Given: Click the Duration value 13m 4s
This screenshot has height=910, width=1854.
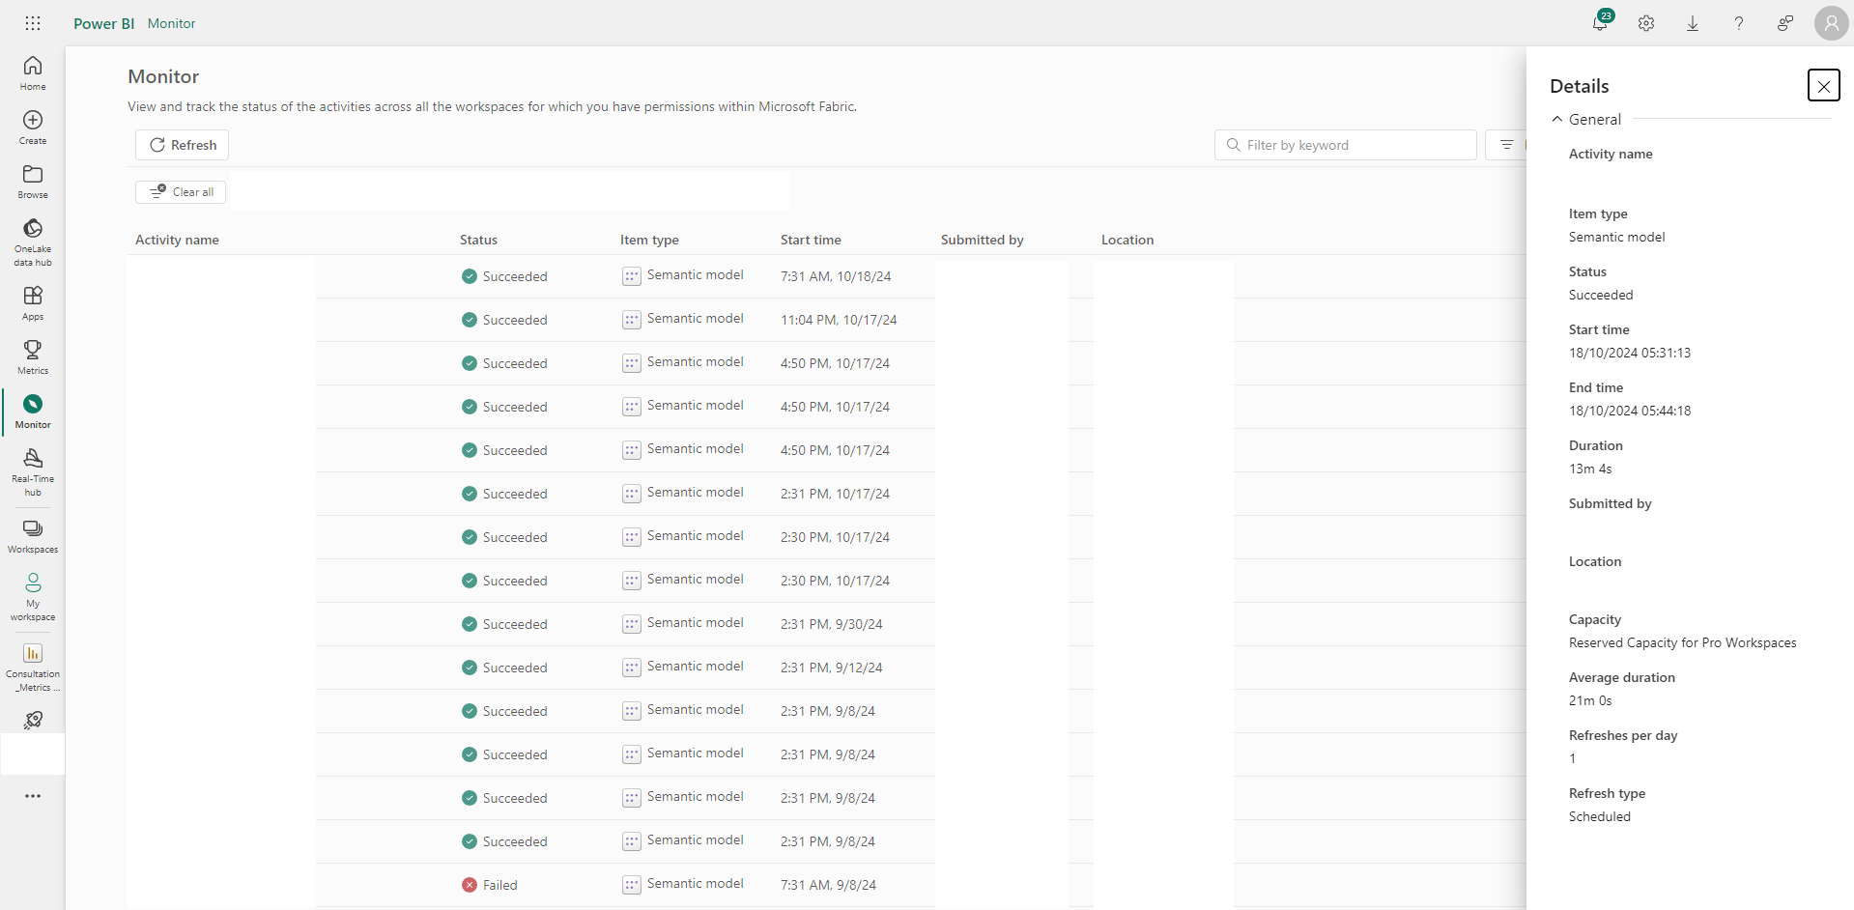Looking at the screenshot, I should tap(1590, 469).
